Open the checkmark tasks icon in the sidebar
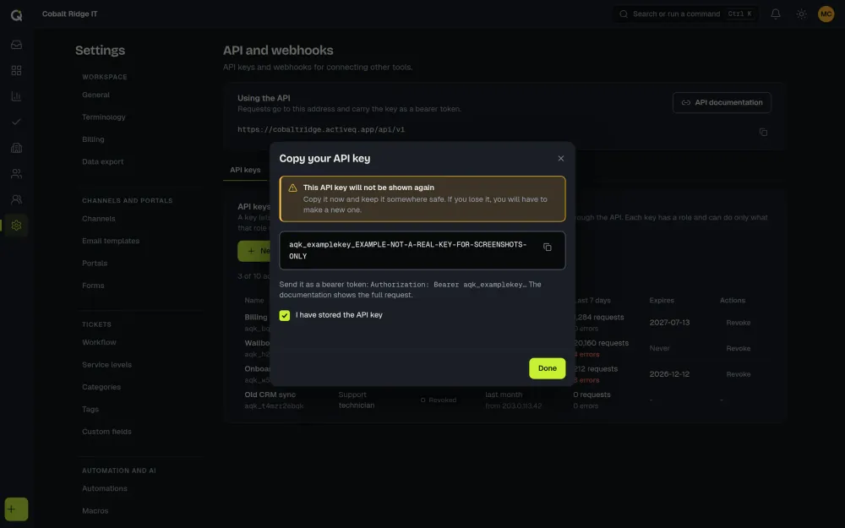845x528 pixels. pos(16,122)
